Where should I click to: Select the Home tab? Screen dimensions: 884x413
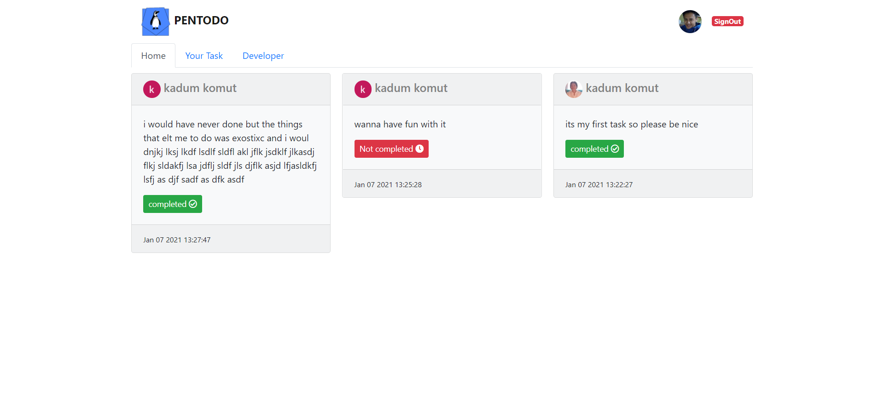point(153,56)
